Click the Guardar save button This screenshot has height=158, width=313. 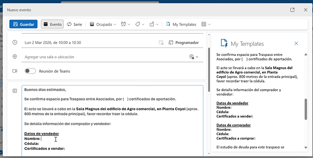[23, 24]
